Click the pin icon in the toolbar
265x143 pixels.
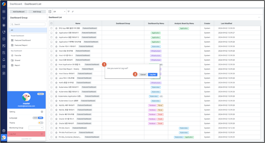(x=73, y=12)
